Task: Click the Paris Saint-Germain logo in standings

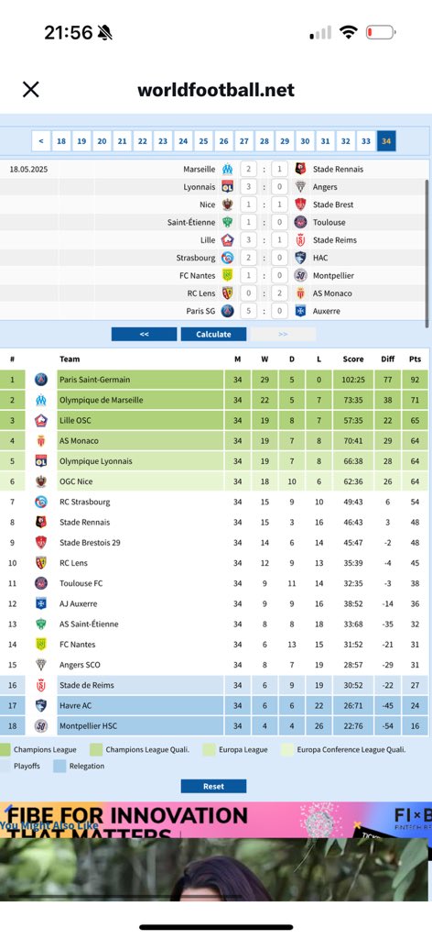Action: pos(40,379)
